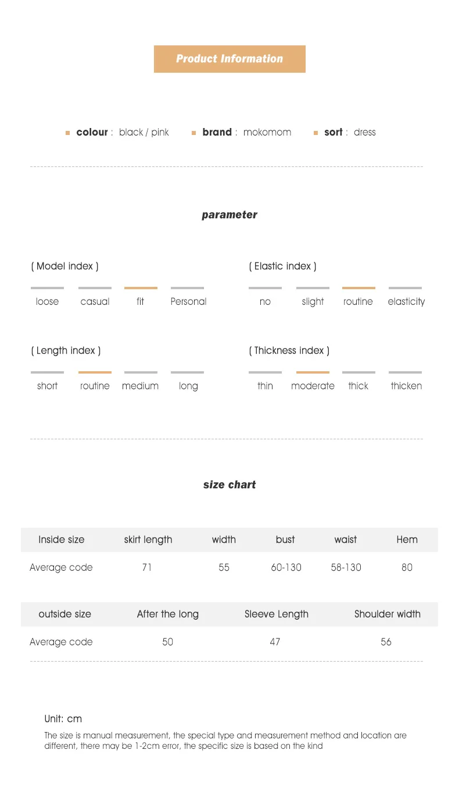Select 'moderate' in Thickness index
The image size is (459, 803).
[x=313, y=386]
